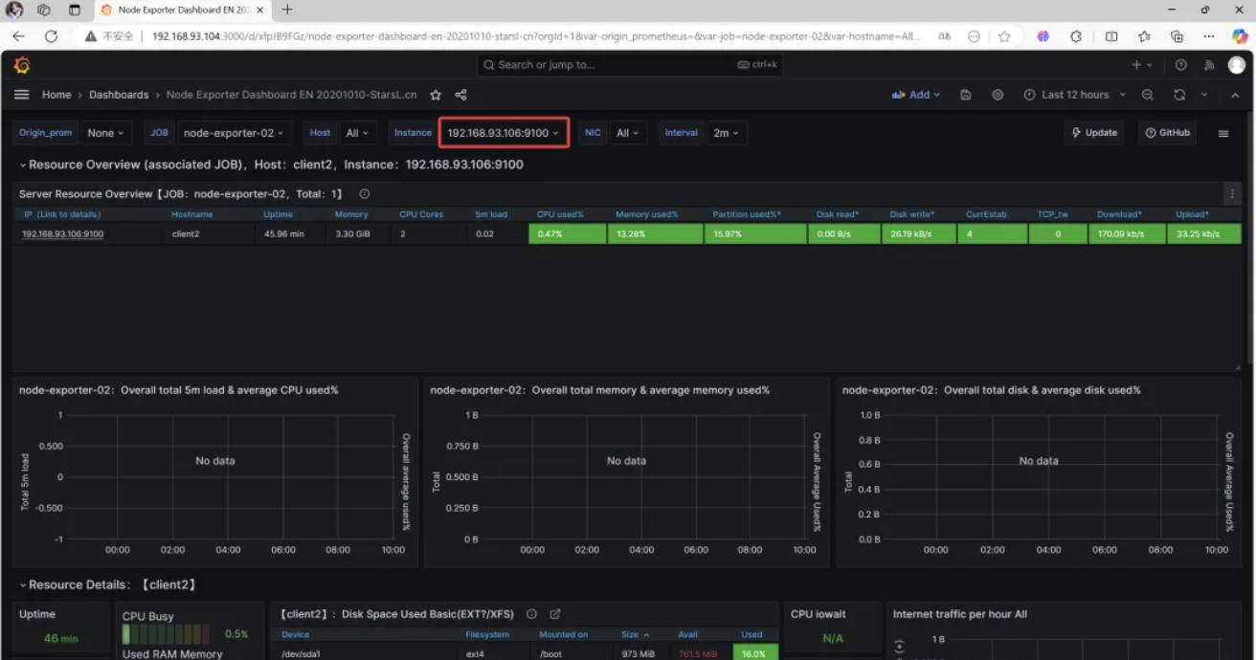Image resolution: width=1256 pixels, height=660 pixels.
Task: Open the news feed RSS icon
Action: pos(1209,65)
